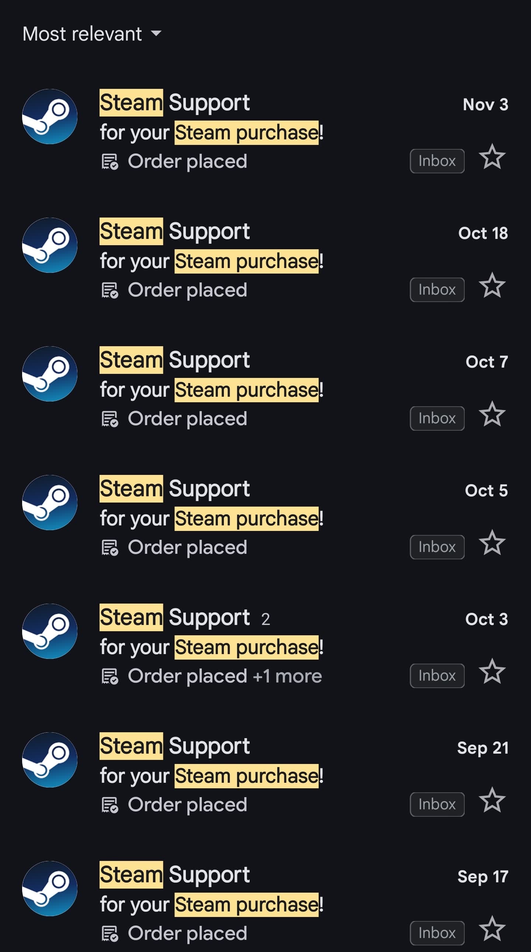
Task: Select Steam avatar for Oct 5 email
Action: click(50, 502)
